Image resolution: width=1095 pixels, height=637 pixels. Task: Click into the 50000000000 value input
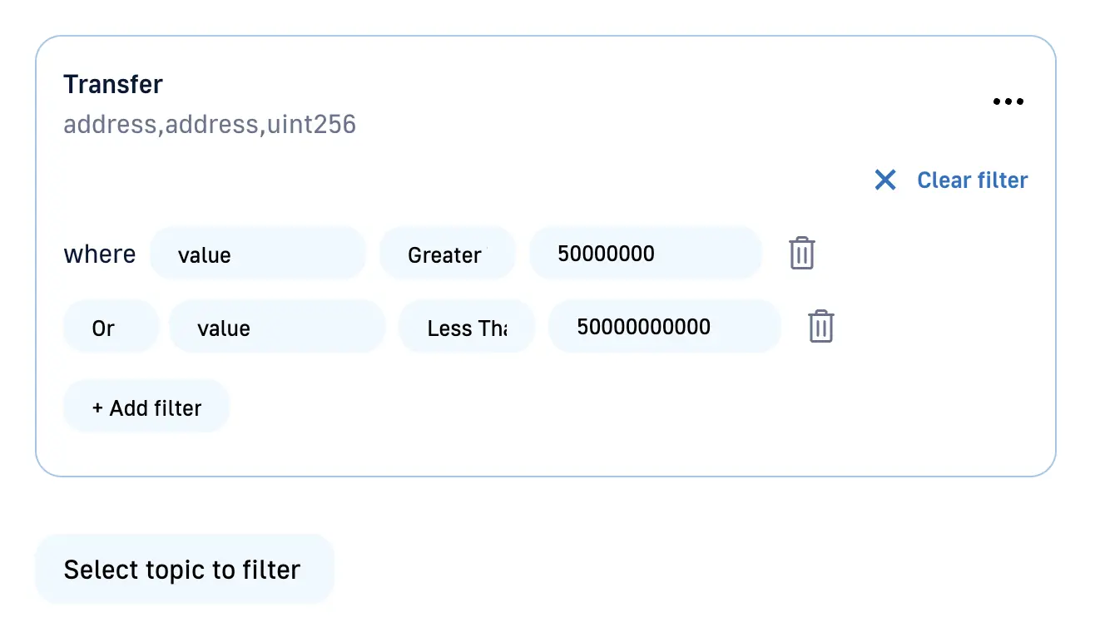click(663, 327)
